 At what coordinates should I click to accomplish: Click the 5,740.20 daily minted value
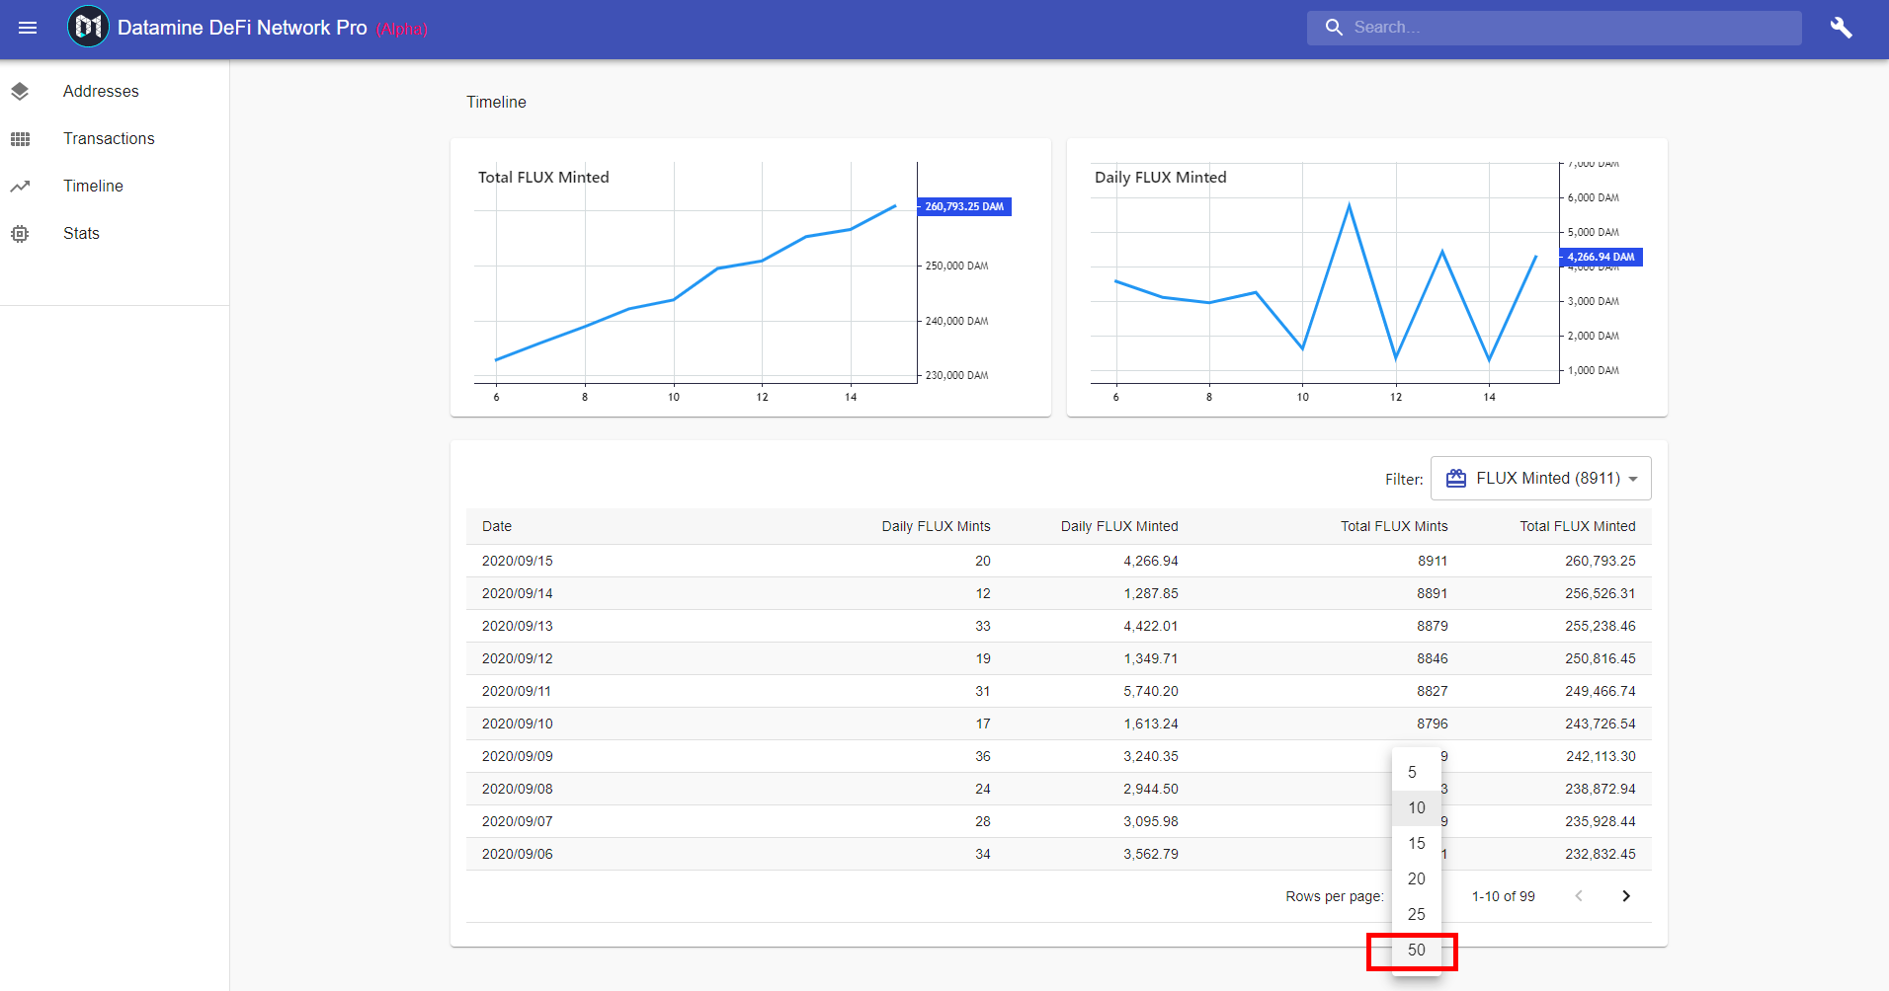coord(1151,691)
